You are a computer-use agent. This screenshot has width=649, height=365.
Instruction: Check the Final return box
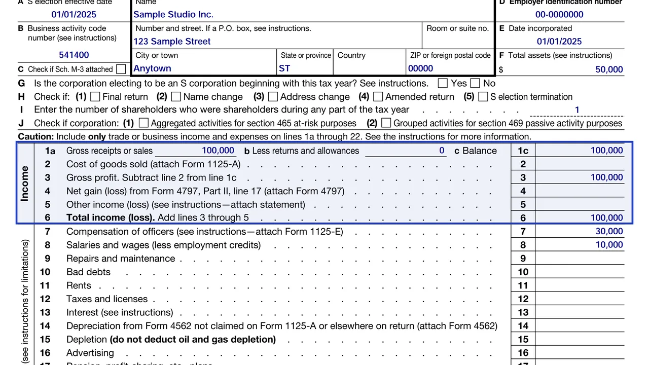coord(95,96)
